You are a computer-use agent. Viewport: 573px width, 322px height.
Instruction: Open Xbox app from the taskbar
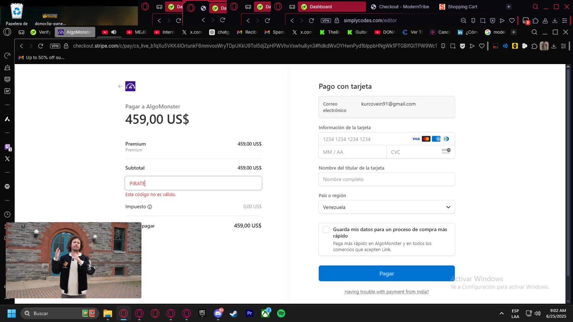(x=265, y=313)
